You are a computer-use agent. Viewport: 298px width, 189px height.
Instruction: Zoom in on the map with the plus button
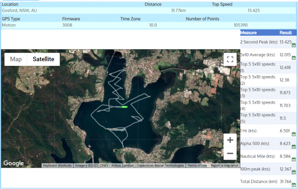pos(230,140)
